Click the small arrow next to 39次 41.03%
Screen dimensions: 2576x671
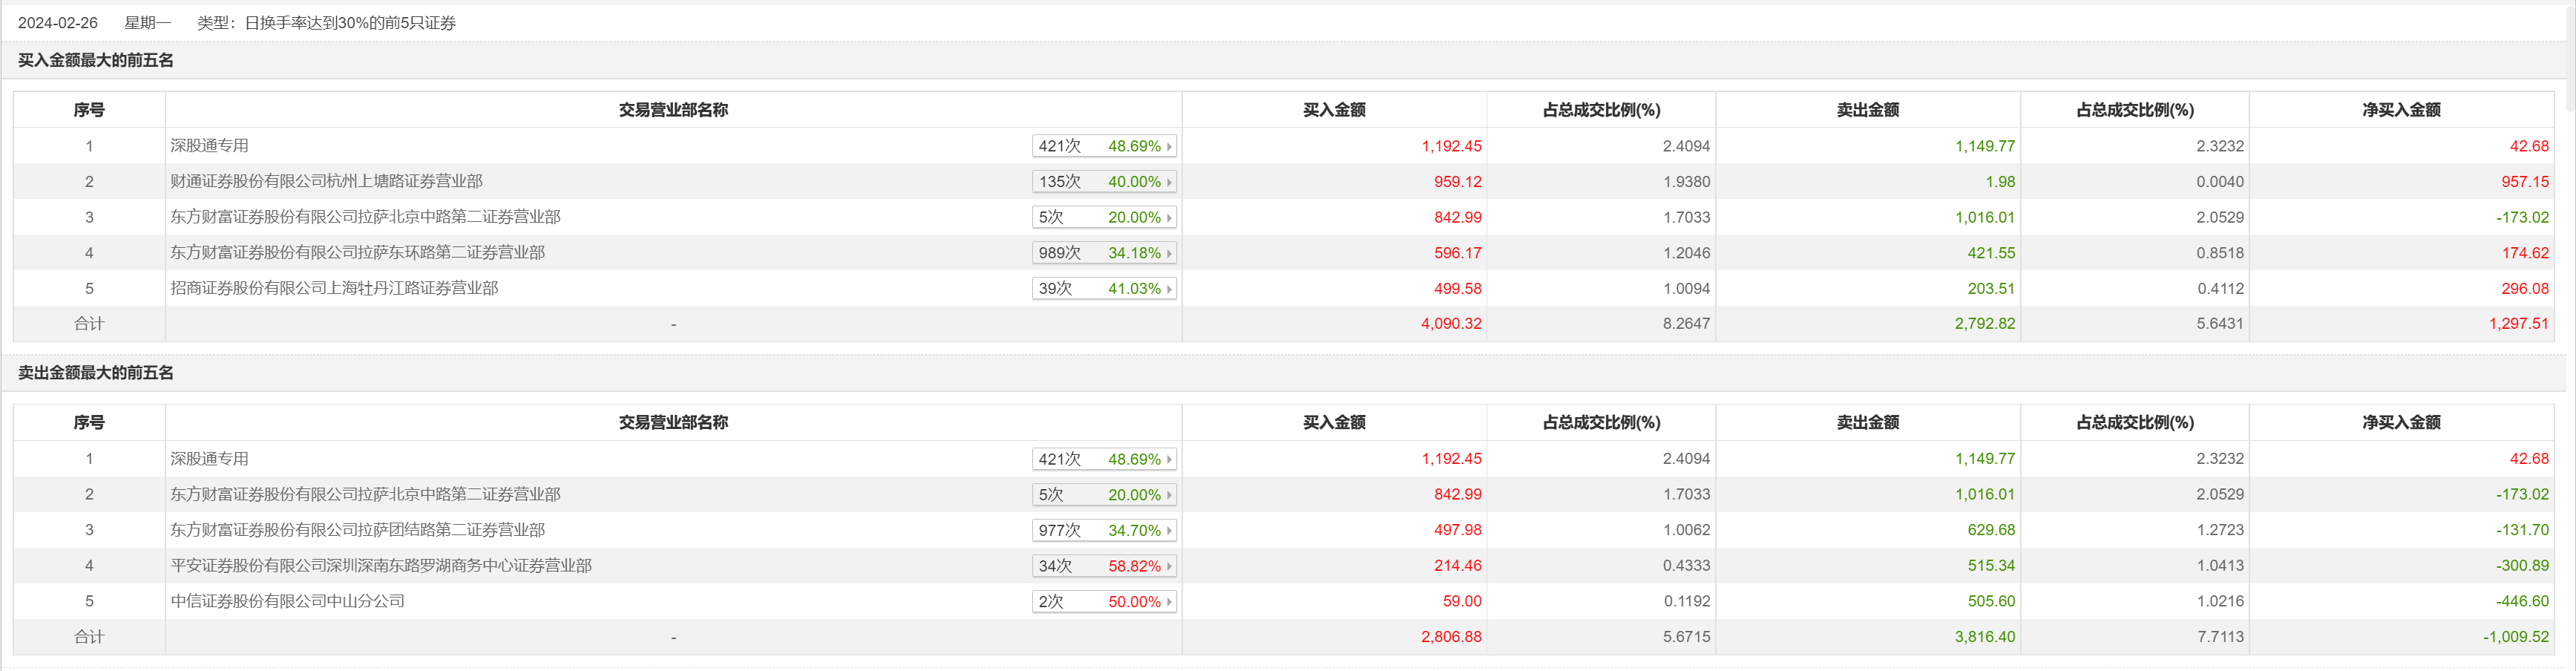(x=1168, y=289)
